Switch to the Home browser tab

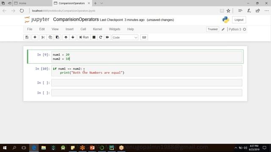point(32,3)
